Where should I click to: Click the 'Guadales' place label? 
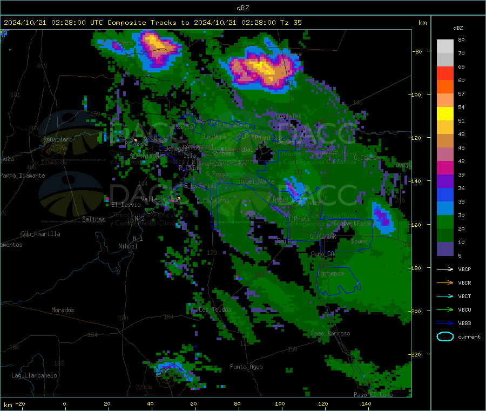coord(288,116)
